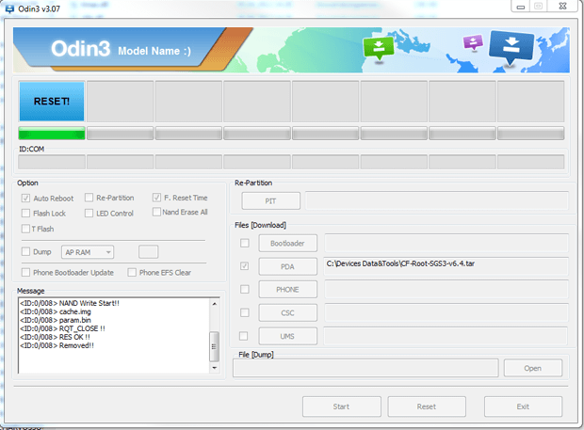Screen dimensions: 584x430
Task: Check the UMS file checkbox
Action: [243, 336]
